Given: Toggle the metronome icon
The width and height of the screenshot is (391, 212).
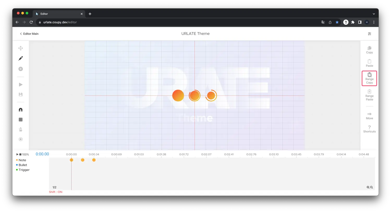Looking at the screenshot, I should coord(21,129).
